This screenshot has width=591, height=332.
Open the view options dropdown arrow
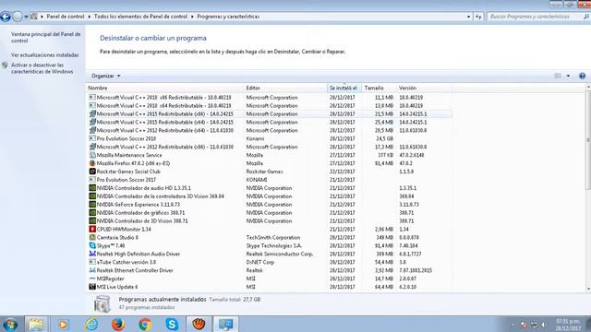pyautogui.click(x=568, y=76)
